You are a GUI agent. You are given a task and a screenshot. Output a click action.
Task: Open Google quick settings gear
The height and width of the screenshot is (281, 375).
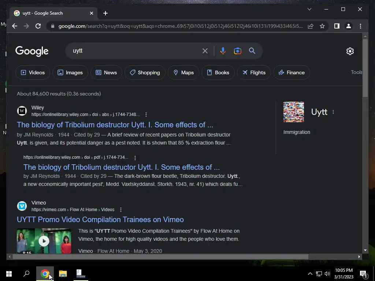coord(350,51)
